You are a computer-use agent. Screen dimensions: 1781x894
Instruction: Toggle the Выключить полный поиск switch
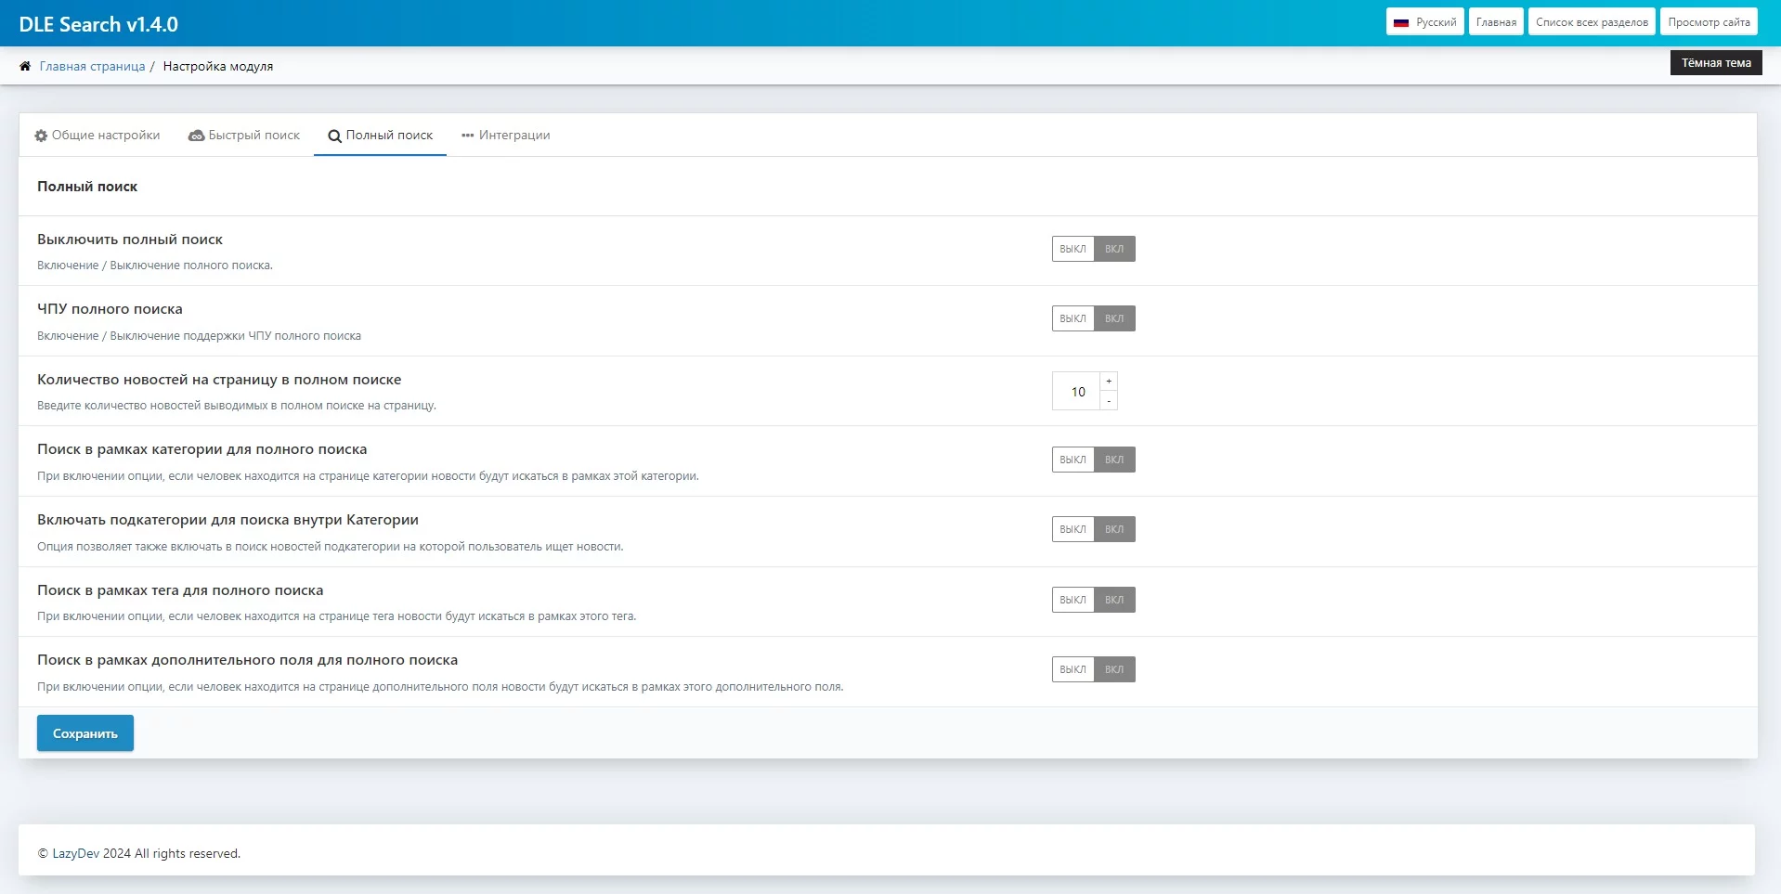pyautogui.click(x=1093, y=249)
